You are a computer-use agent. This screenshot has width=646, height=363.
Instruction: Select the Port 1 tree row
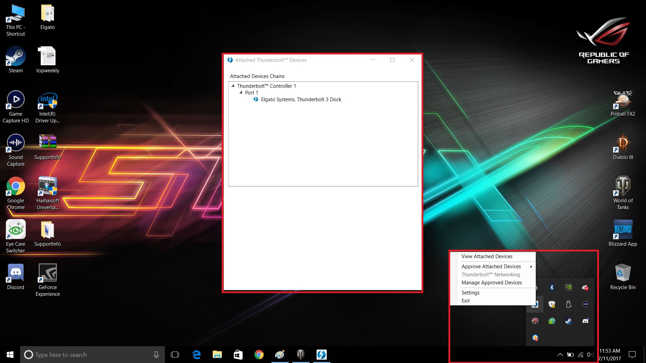tap(252, 93)
